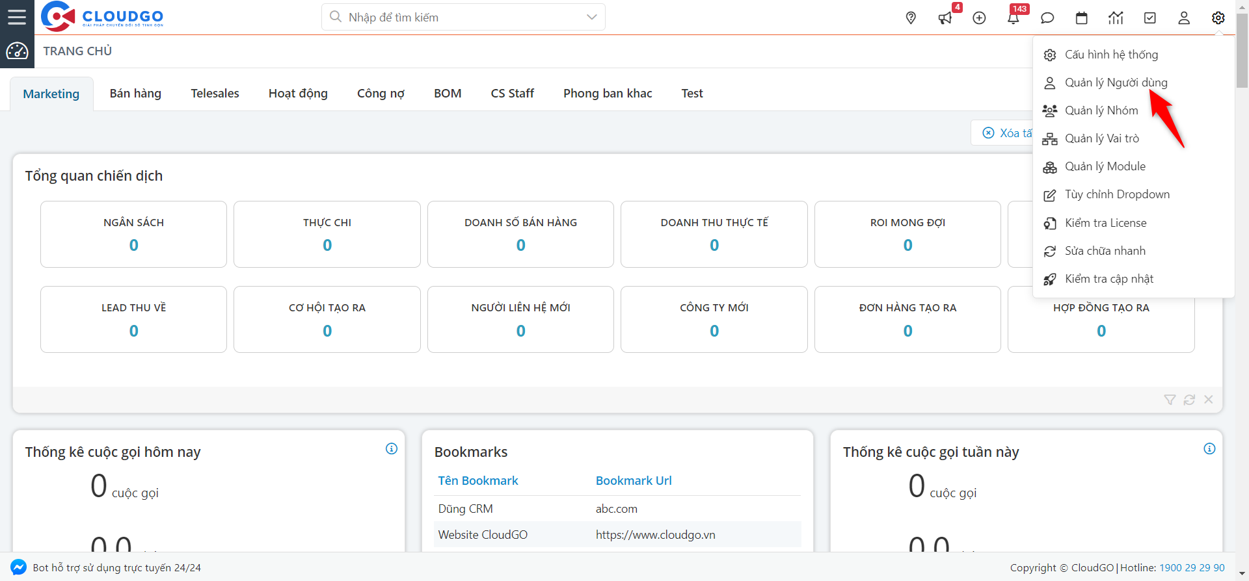Click the filter icon on campaign widget
This screenshot has height=581, width=1249.
1170,400
